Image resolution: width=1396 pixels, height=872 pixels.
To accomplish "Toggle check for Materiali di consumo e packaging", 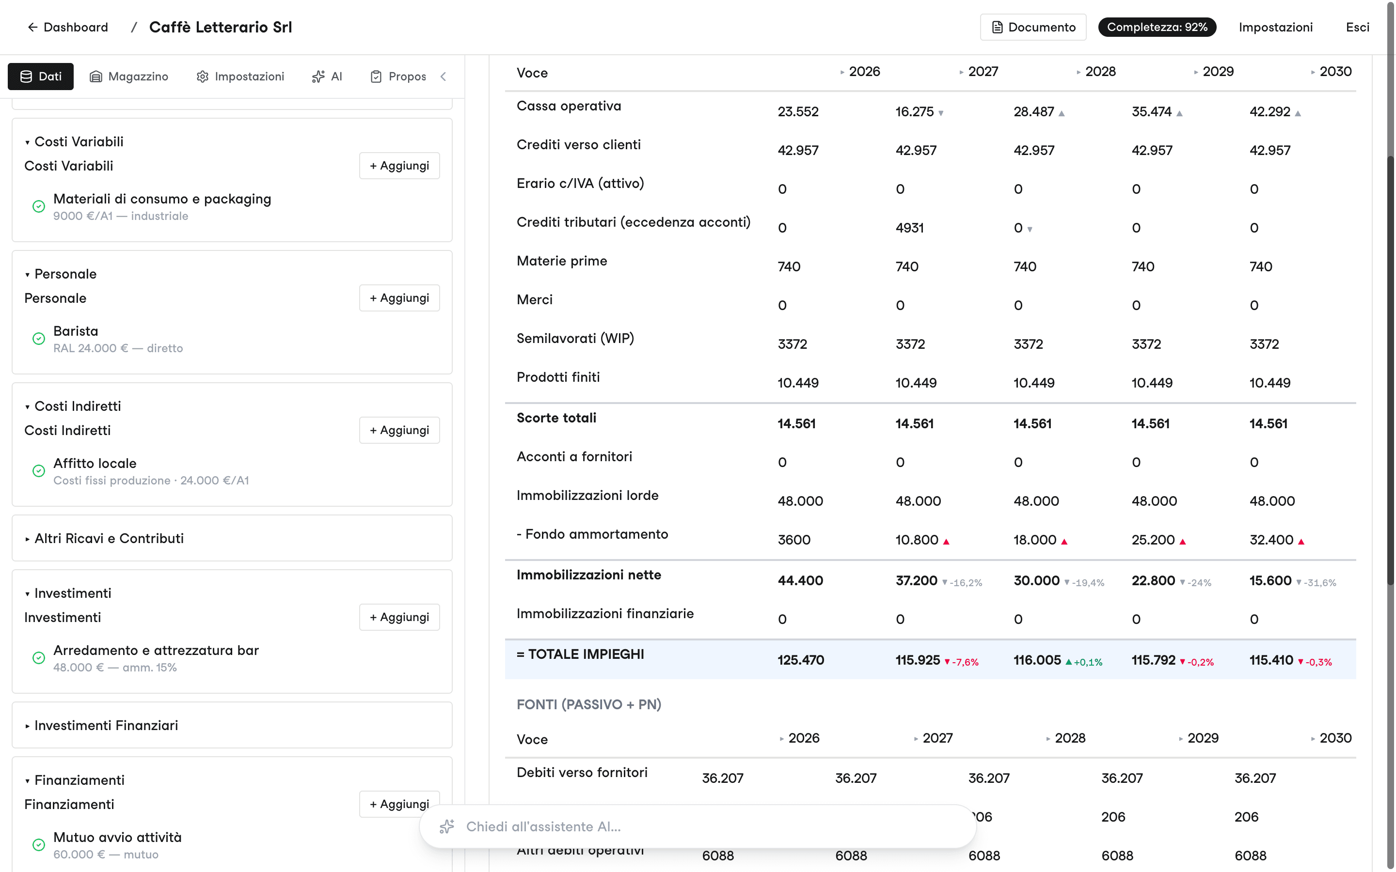I will coord(39,206).
